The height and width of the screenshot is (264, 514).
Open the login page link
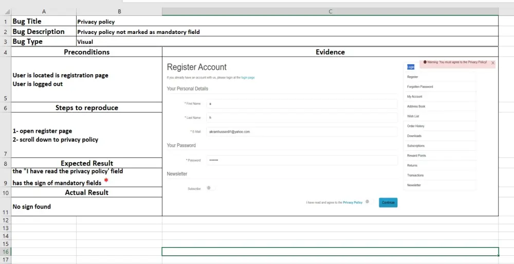[248, 78]
